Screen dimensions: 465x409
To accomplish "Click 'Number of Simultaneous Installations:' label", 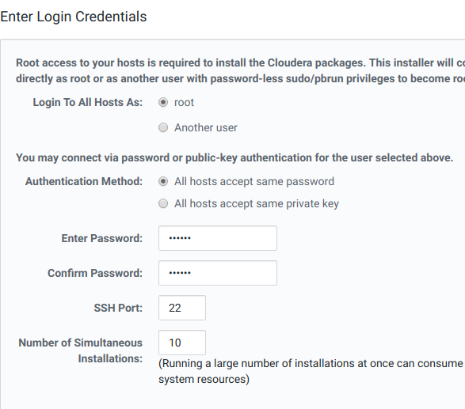I will tap(81, 350).
